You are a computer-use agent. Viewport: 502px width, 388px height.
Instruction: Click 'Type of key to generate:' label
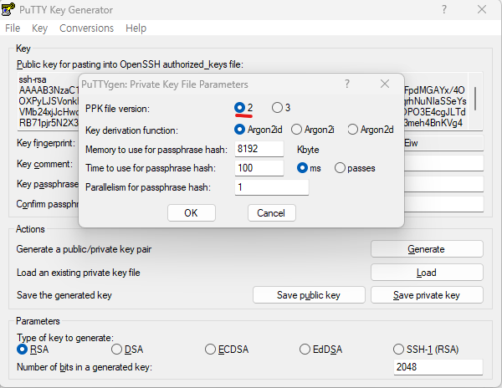(65, 338)
